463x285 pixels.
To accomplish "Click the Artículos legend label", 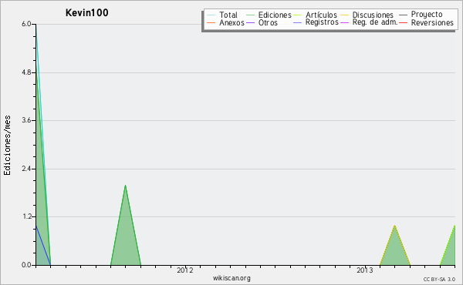I will [x=321, y=15].
